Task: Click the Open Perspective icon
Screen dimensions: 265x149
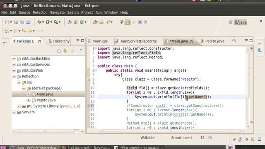Action: tap(231, 22)
